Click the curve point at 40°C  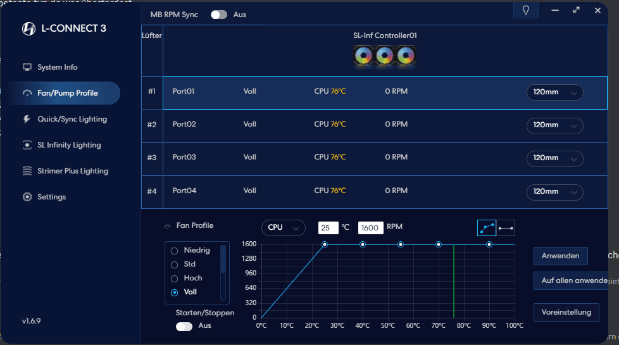(363, 244)
